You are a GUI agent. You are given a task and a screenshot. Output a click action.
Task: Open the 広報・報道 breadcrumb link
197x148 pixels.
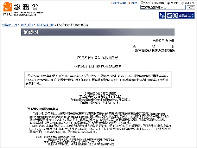click(x=27, y=25)
